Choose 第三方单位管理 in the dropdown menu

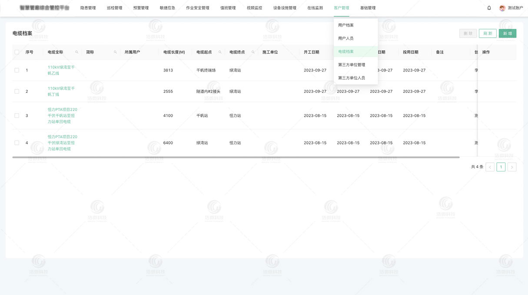(x=352, y=65)
